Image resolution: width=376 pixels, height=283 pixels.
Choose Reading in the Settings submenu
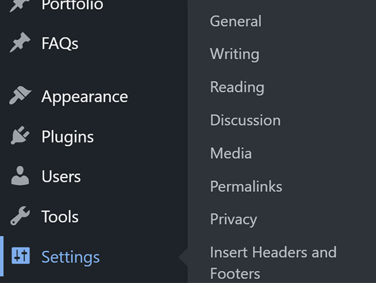(x=237, y=87)
